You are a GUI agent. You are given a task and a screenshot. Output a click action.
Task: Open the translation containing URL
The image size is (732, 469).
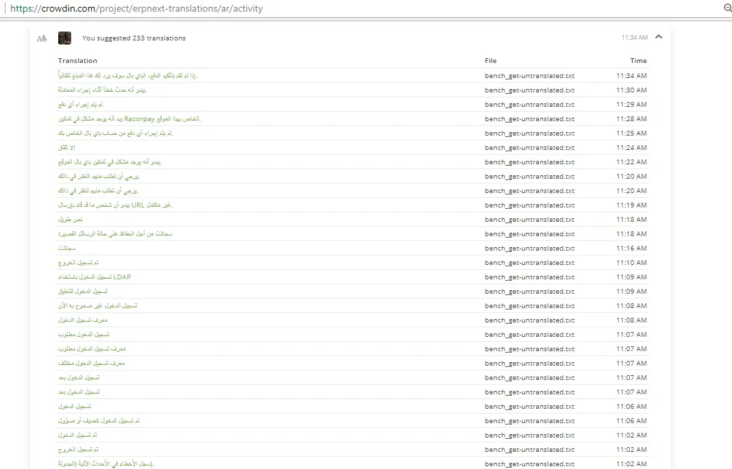(115, 205)
